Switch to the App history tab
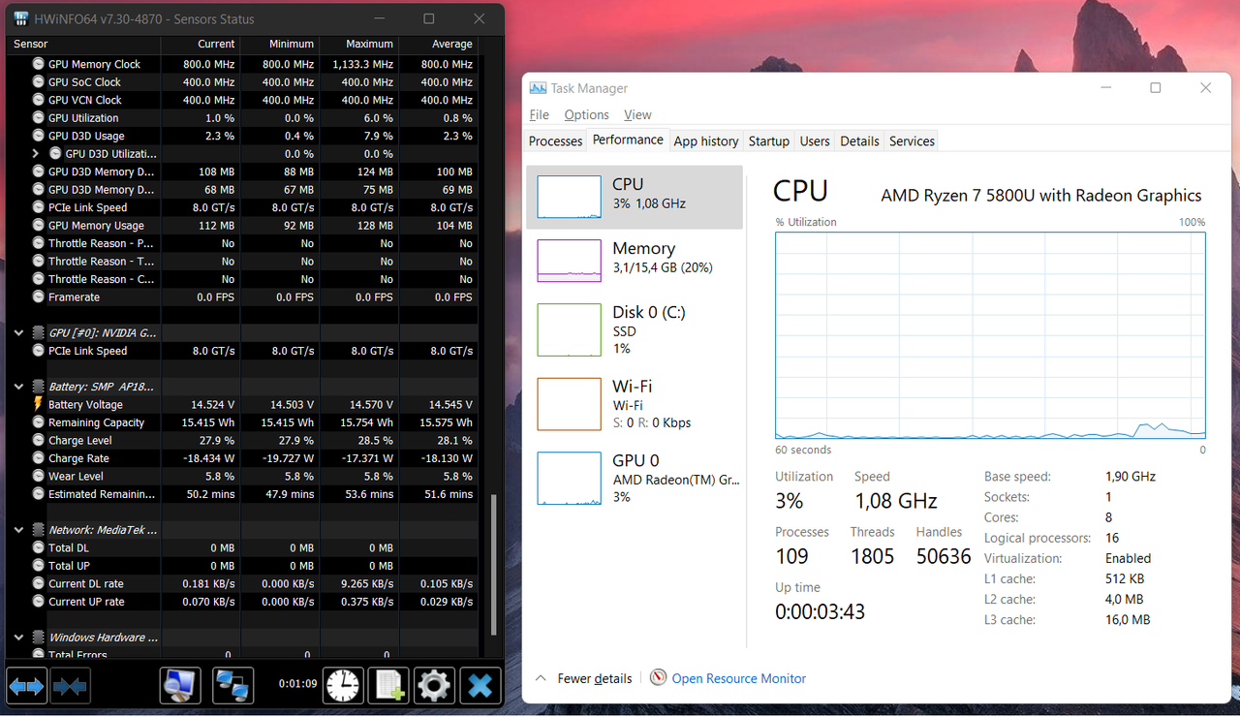The height and width of the screenshot is (717, 1240). 706,141
